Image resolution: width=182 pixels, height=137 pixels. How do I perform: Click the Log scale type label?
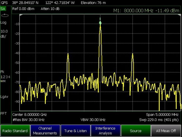click(3, 23)
